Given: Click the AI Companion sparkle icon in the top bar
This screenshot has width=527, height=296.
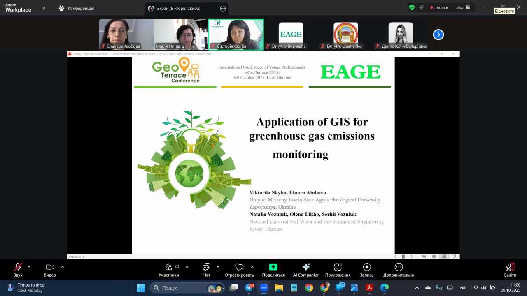Looking at the screenshot, I should 422,7.
